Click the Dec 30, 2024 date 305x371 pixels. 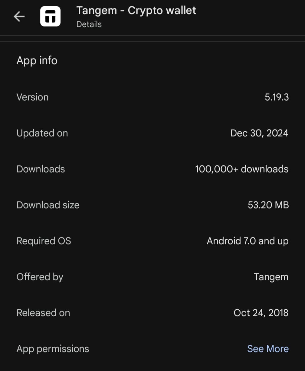pos(259,133)
